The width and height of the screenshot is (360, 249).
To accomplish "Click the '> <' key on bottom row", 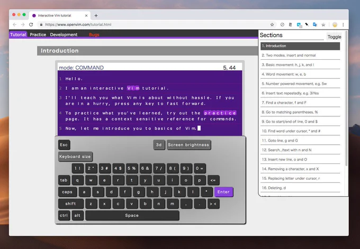I will click(213, 204).
